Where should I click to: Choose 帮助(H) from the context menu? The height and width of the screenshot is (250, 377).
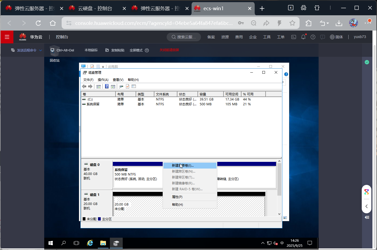pyautogui.click(x=190, y=205)
